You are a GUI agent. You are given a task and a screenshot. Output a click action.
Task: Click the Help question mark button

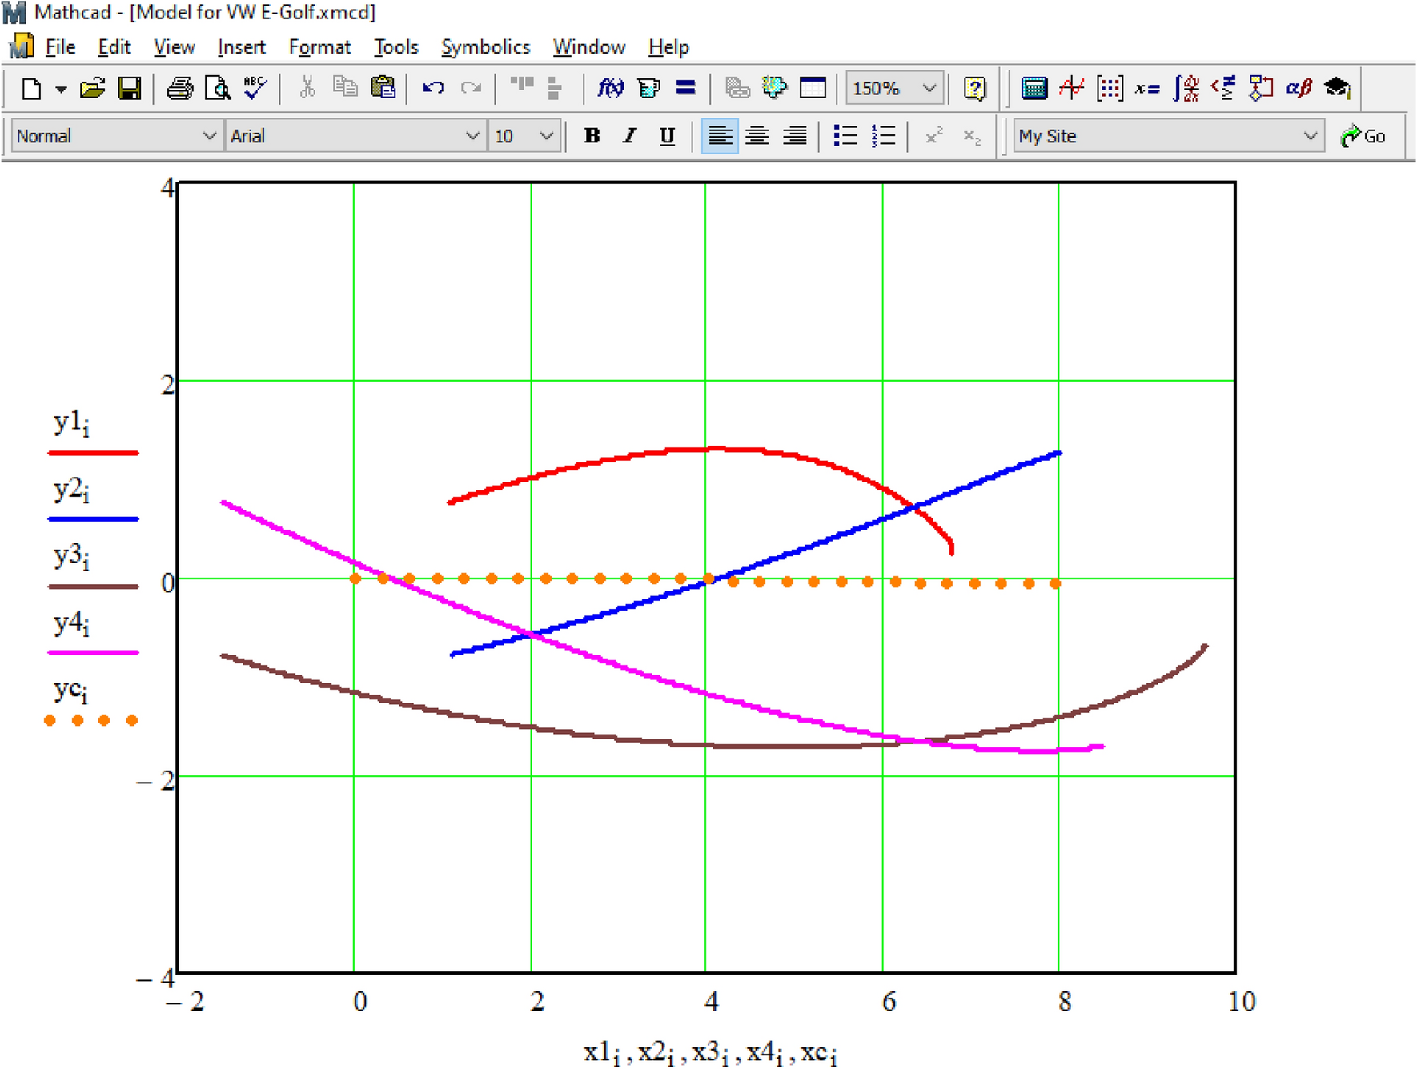tap(973, 88)
